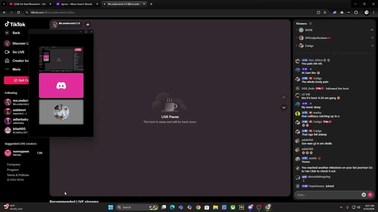
Task: Click the Nyc_Mikey chat username
Action: point(316,60)
